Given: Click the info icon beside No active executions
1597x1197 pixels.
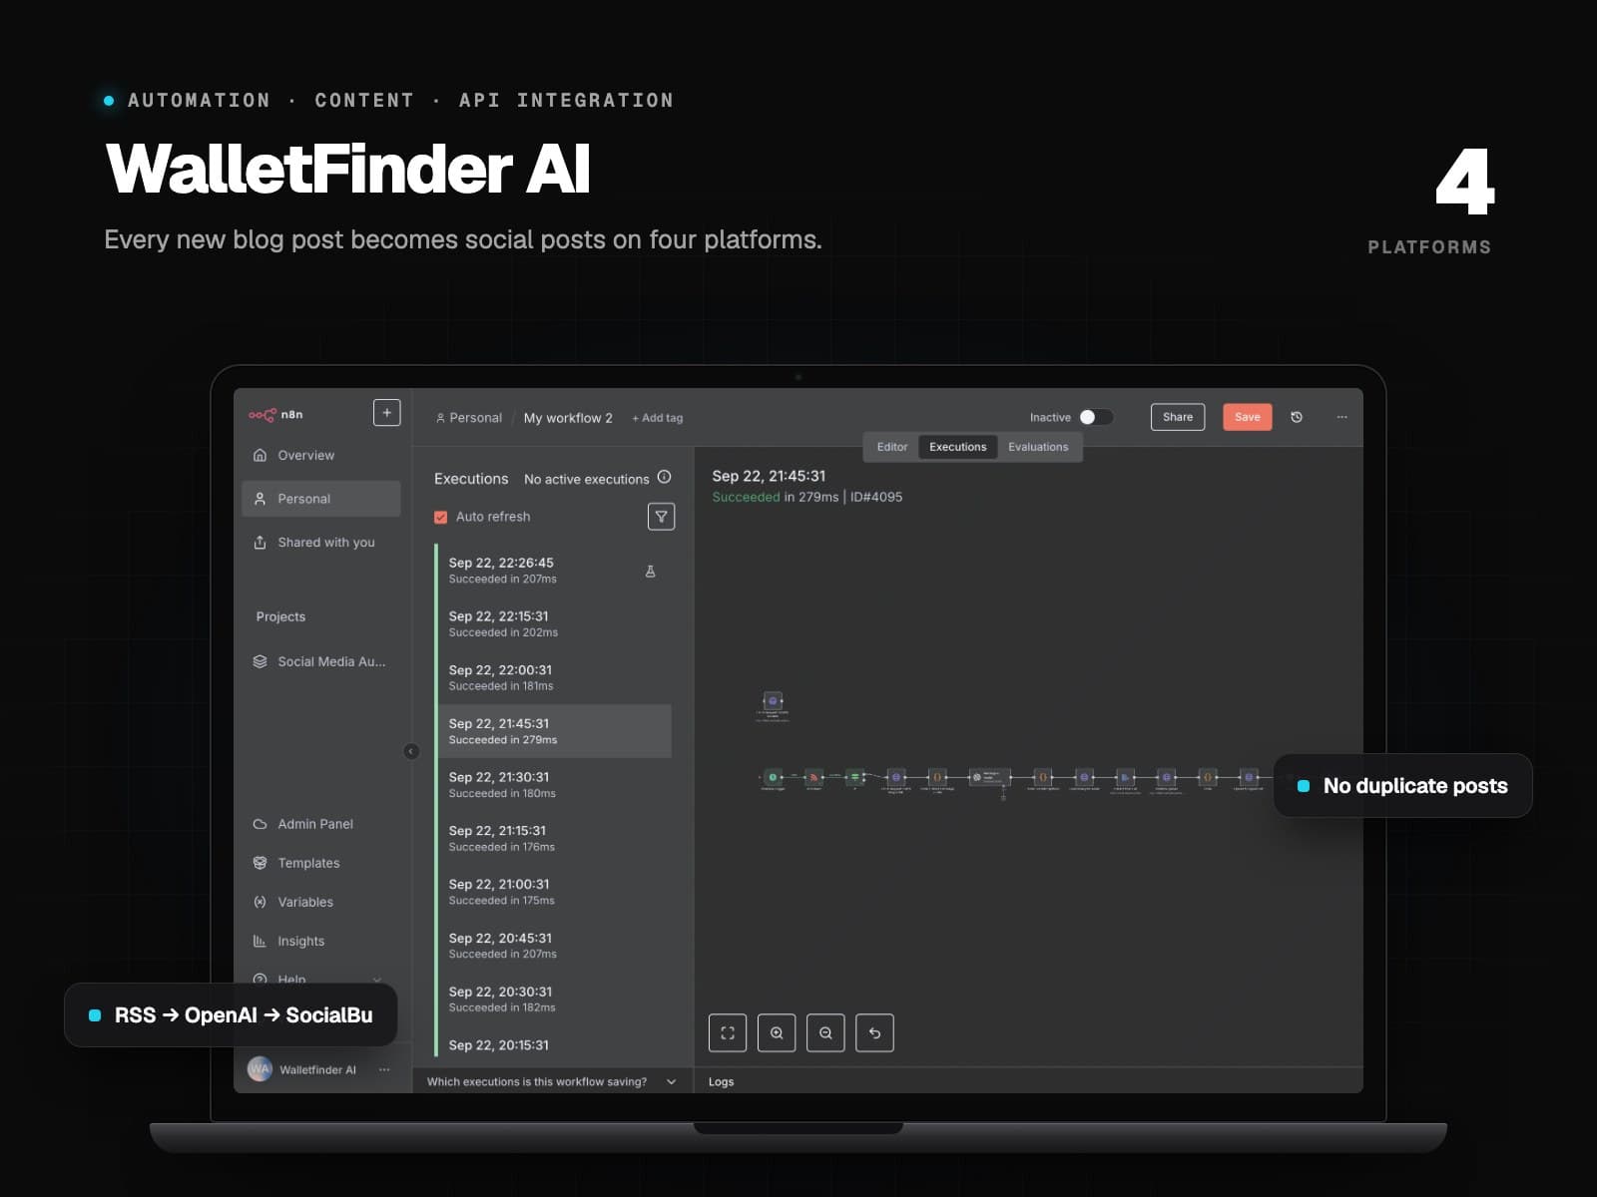Looking at the screenshot, I should (x=664, y=477).
